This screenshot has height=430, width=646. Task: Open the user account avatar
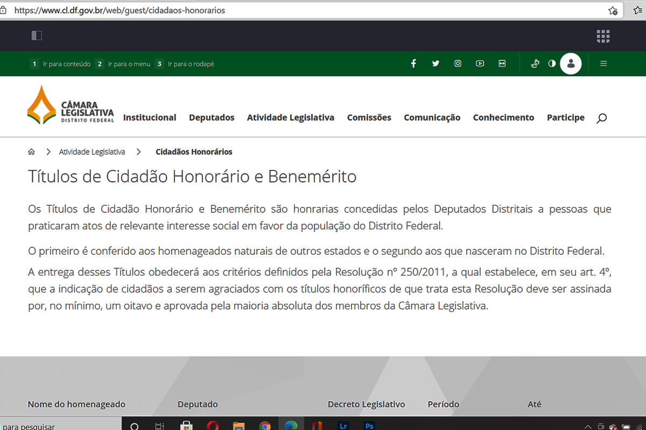point(571,63)
